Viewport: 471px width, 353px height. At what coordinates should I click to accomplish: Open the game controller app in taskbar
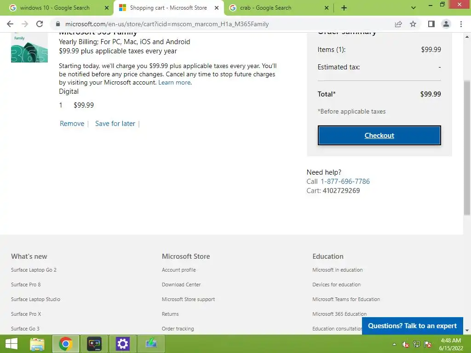click(x=94, y=344)
